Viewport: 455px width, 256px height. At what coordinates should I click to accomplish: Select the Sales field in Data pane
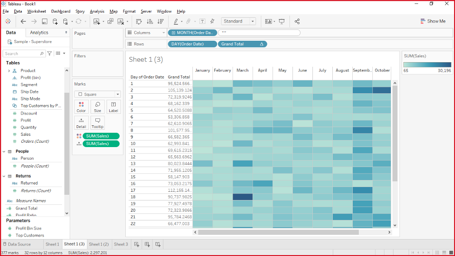[26, 135]
